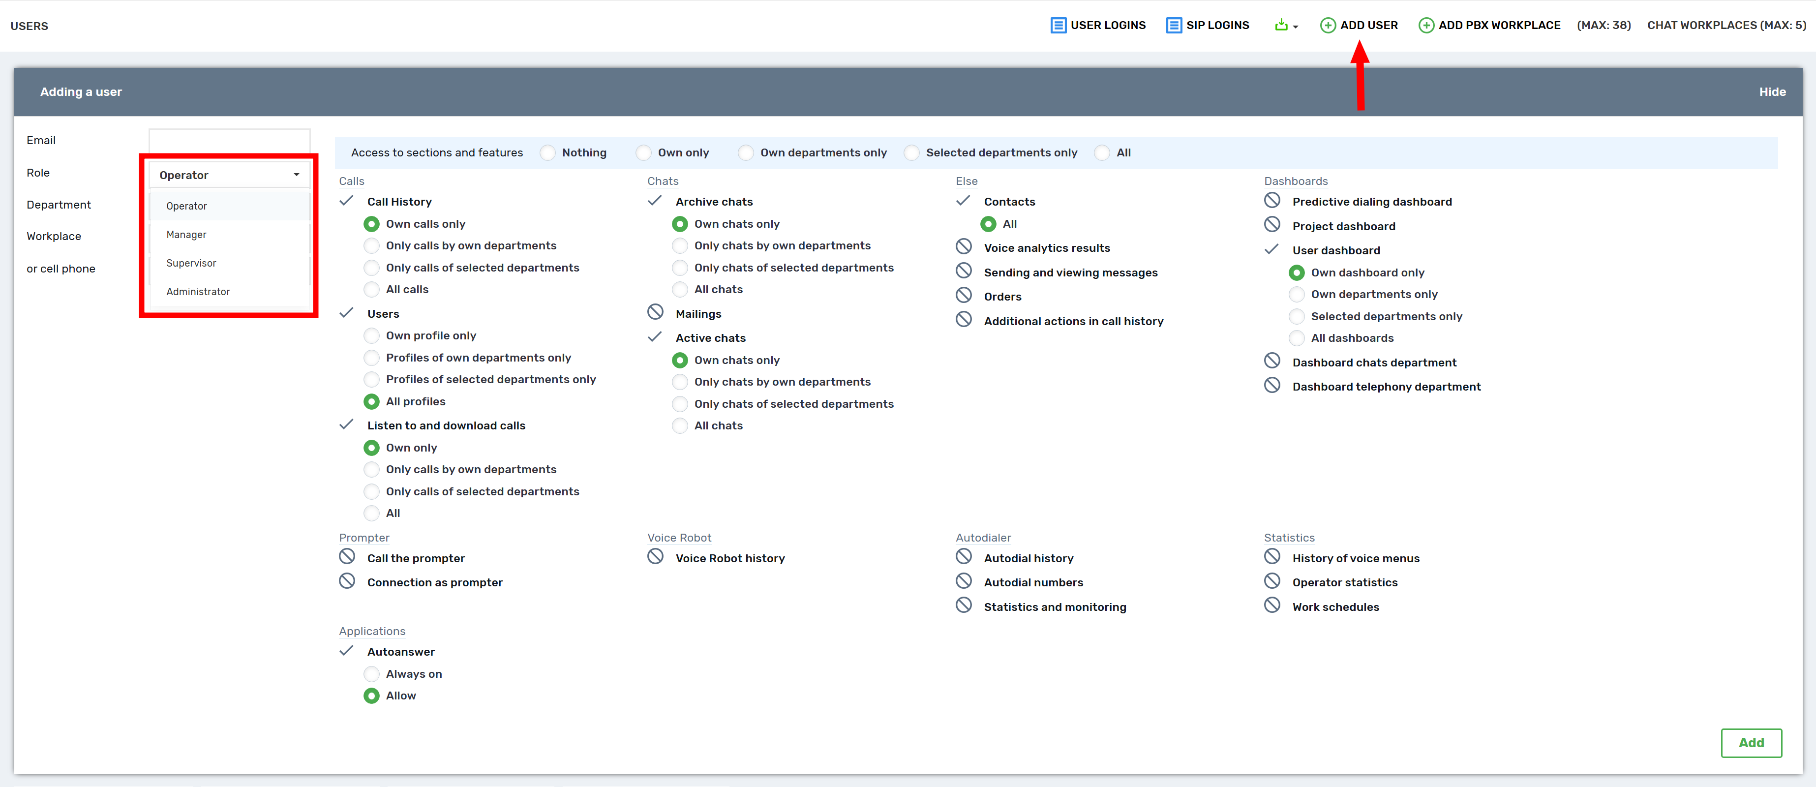Click the Add User plus icon
This screenshot has height=787, width=1816.
pyautogui.click(x=1328, y=26)
